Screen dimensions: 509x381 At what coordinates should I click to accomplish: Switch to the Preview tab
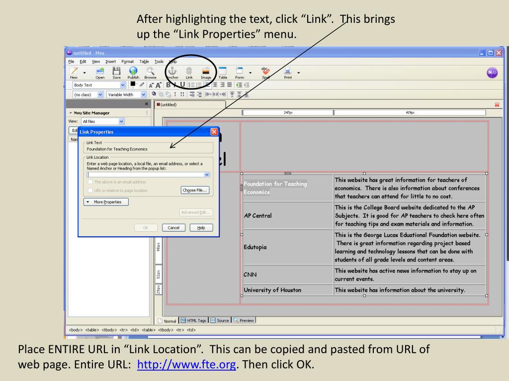[x=244, y=320]
